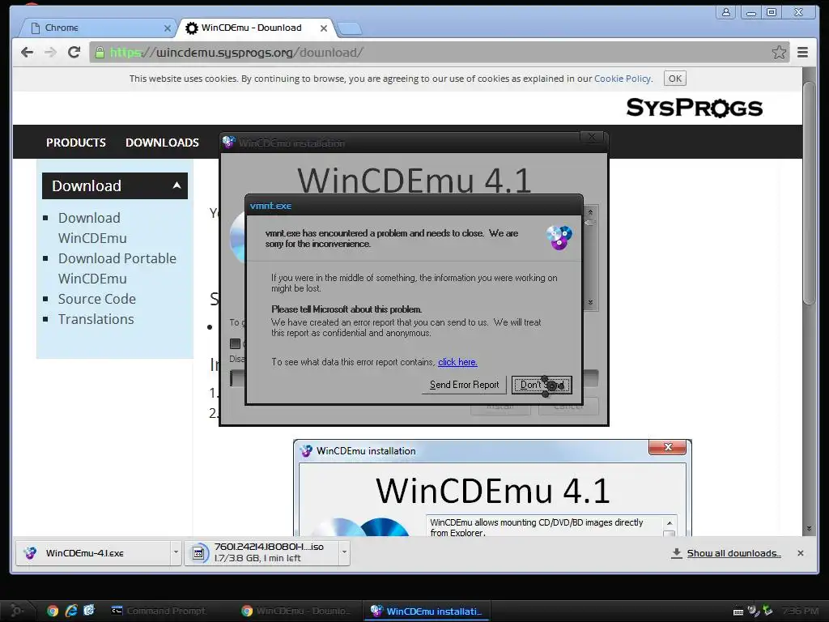829x622 pixels.
Task: Click the keyboard tray icon
Action: [x=738, y=612]
